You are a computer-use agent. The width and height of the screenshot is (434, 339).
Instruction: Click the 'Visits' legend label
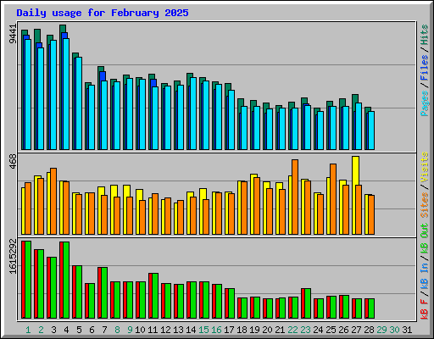(x=425, y=167)
